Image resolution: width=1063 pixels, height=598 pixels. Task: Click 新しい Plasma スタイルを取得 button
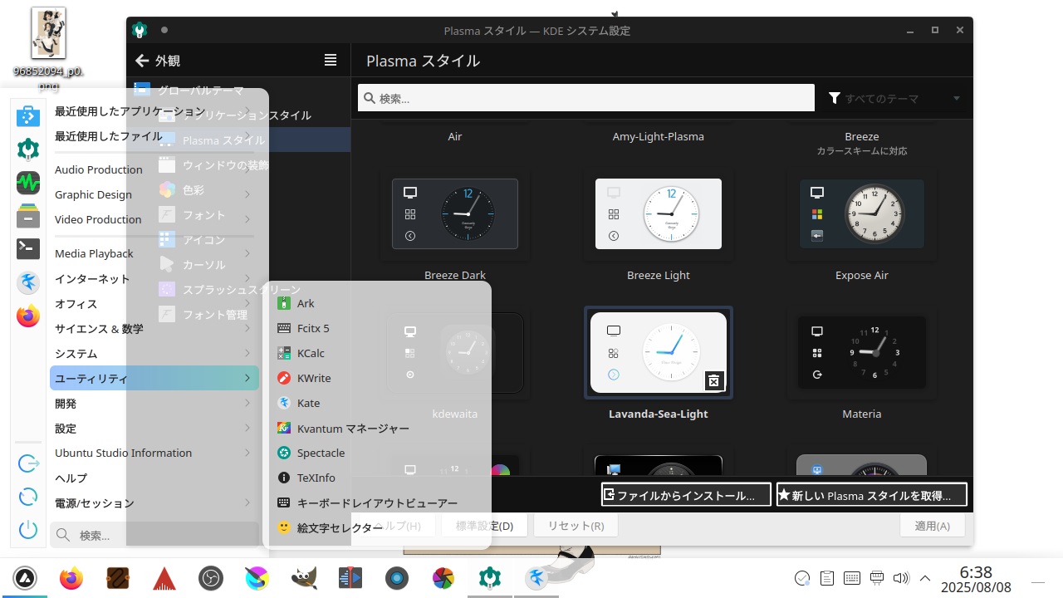tap(872, 495)
